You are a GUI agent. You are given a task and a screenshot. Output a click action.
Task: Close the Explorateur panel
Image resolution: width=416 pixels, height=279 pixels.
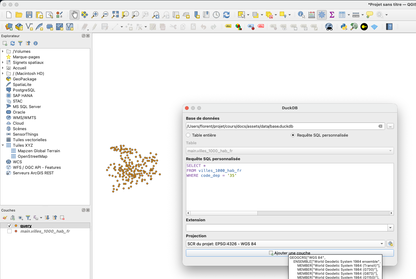coord(88,36)
